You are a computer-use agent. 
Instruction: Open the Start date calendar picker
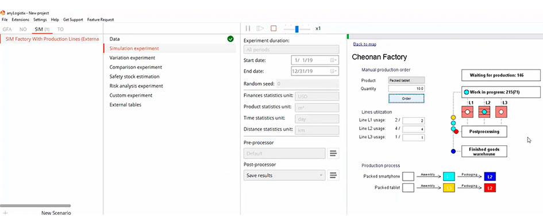(333, 60)
